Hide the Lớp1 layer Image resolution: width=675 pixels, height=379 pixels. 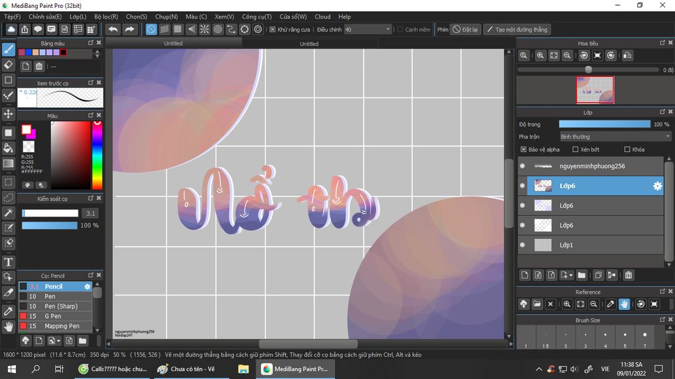coord(523,245)
